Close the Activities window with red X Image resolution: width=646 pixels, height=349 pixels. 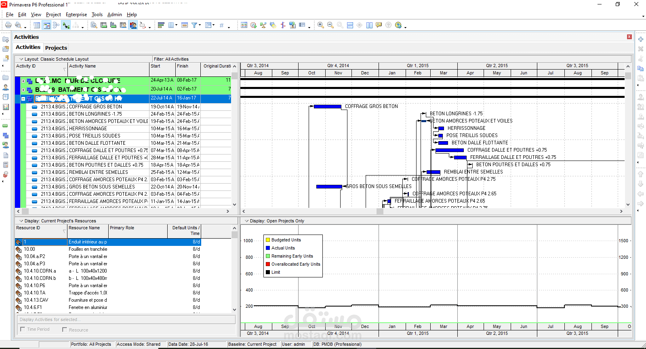coord(629,37)
